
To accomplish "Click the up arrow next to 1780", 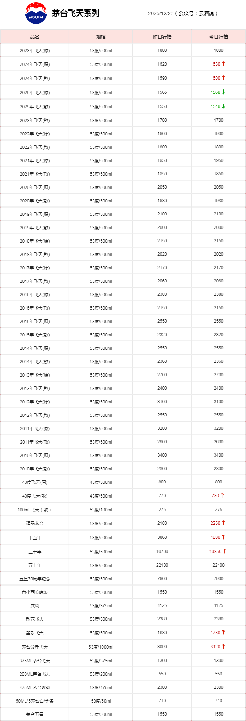I will [224, 632].
